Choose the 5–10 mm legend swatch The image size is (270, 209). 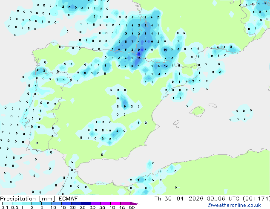[46, 203]
